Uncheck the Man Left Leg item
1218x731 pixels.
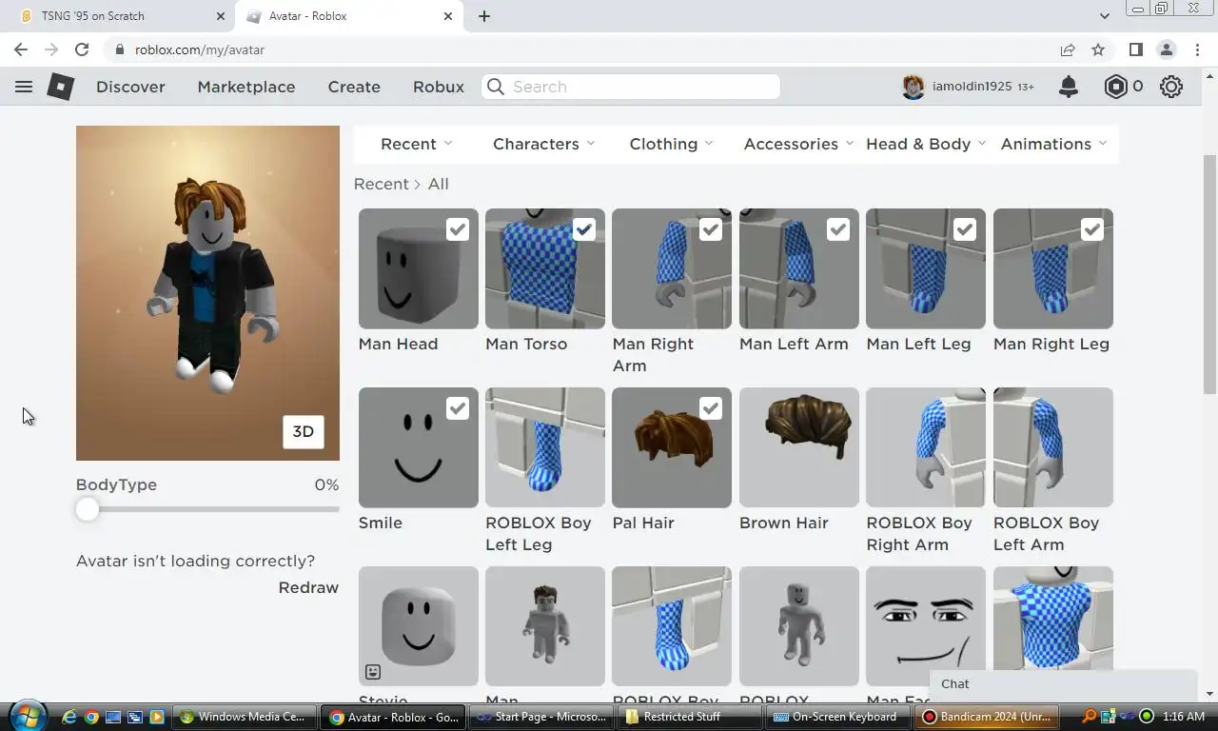click(965, 229)
